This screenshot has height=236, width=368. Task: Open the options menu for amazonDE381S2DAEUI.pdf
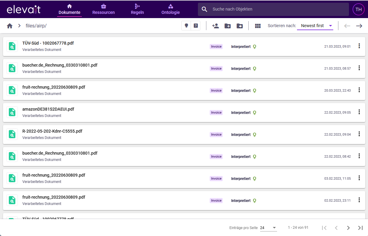click(x=359, y=112)
